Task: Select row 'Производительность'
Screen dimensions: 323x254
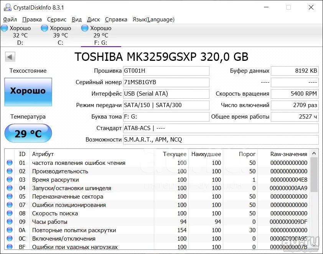Action: pos(157,171)
